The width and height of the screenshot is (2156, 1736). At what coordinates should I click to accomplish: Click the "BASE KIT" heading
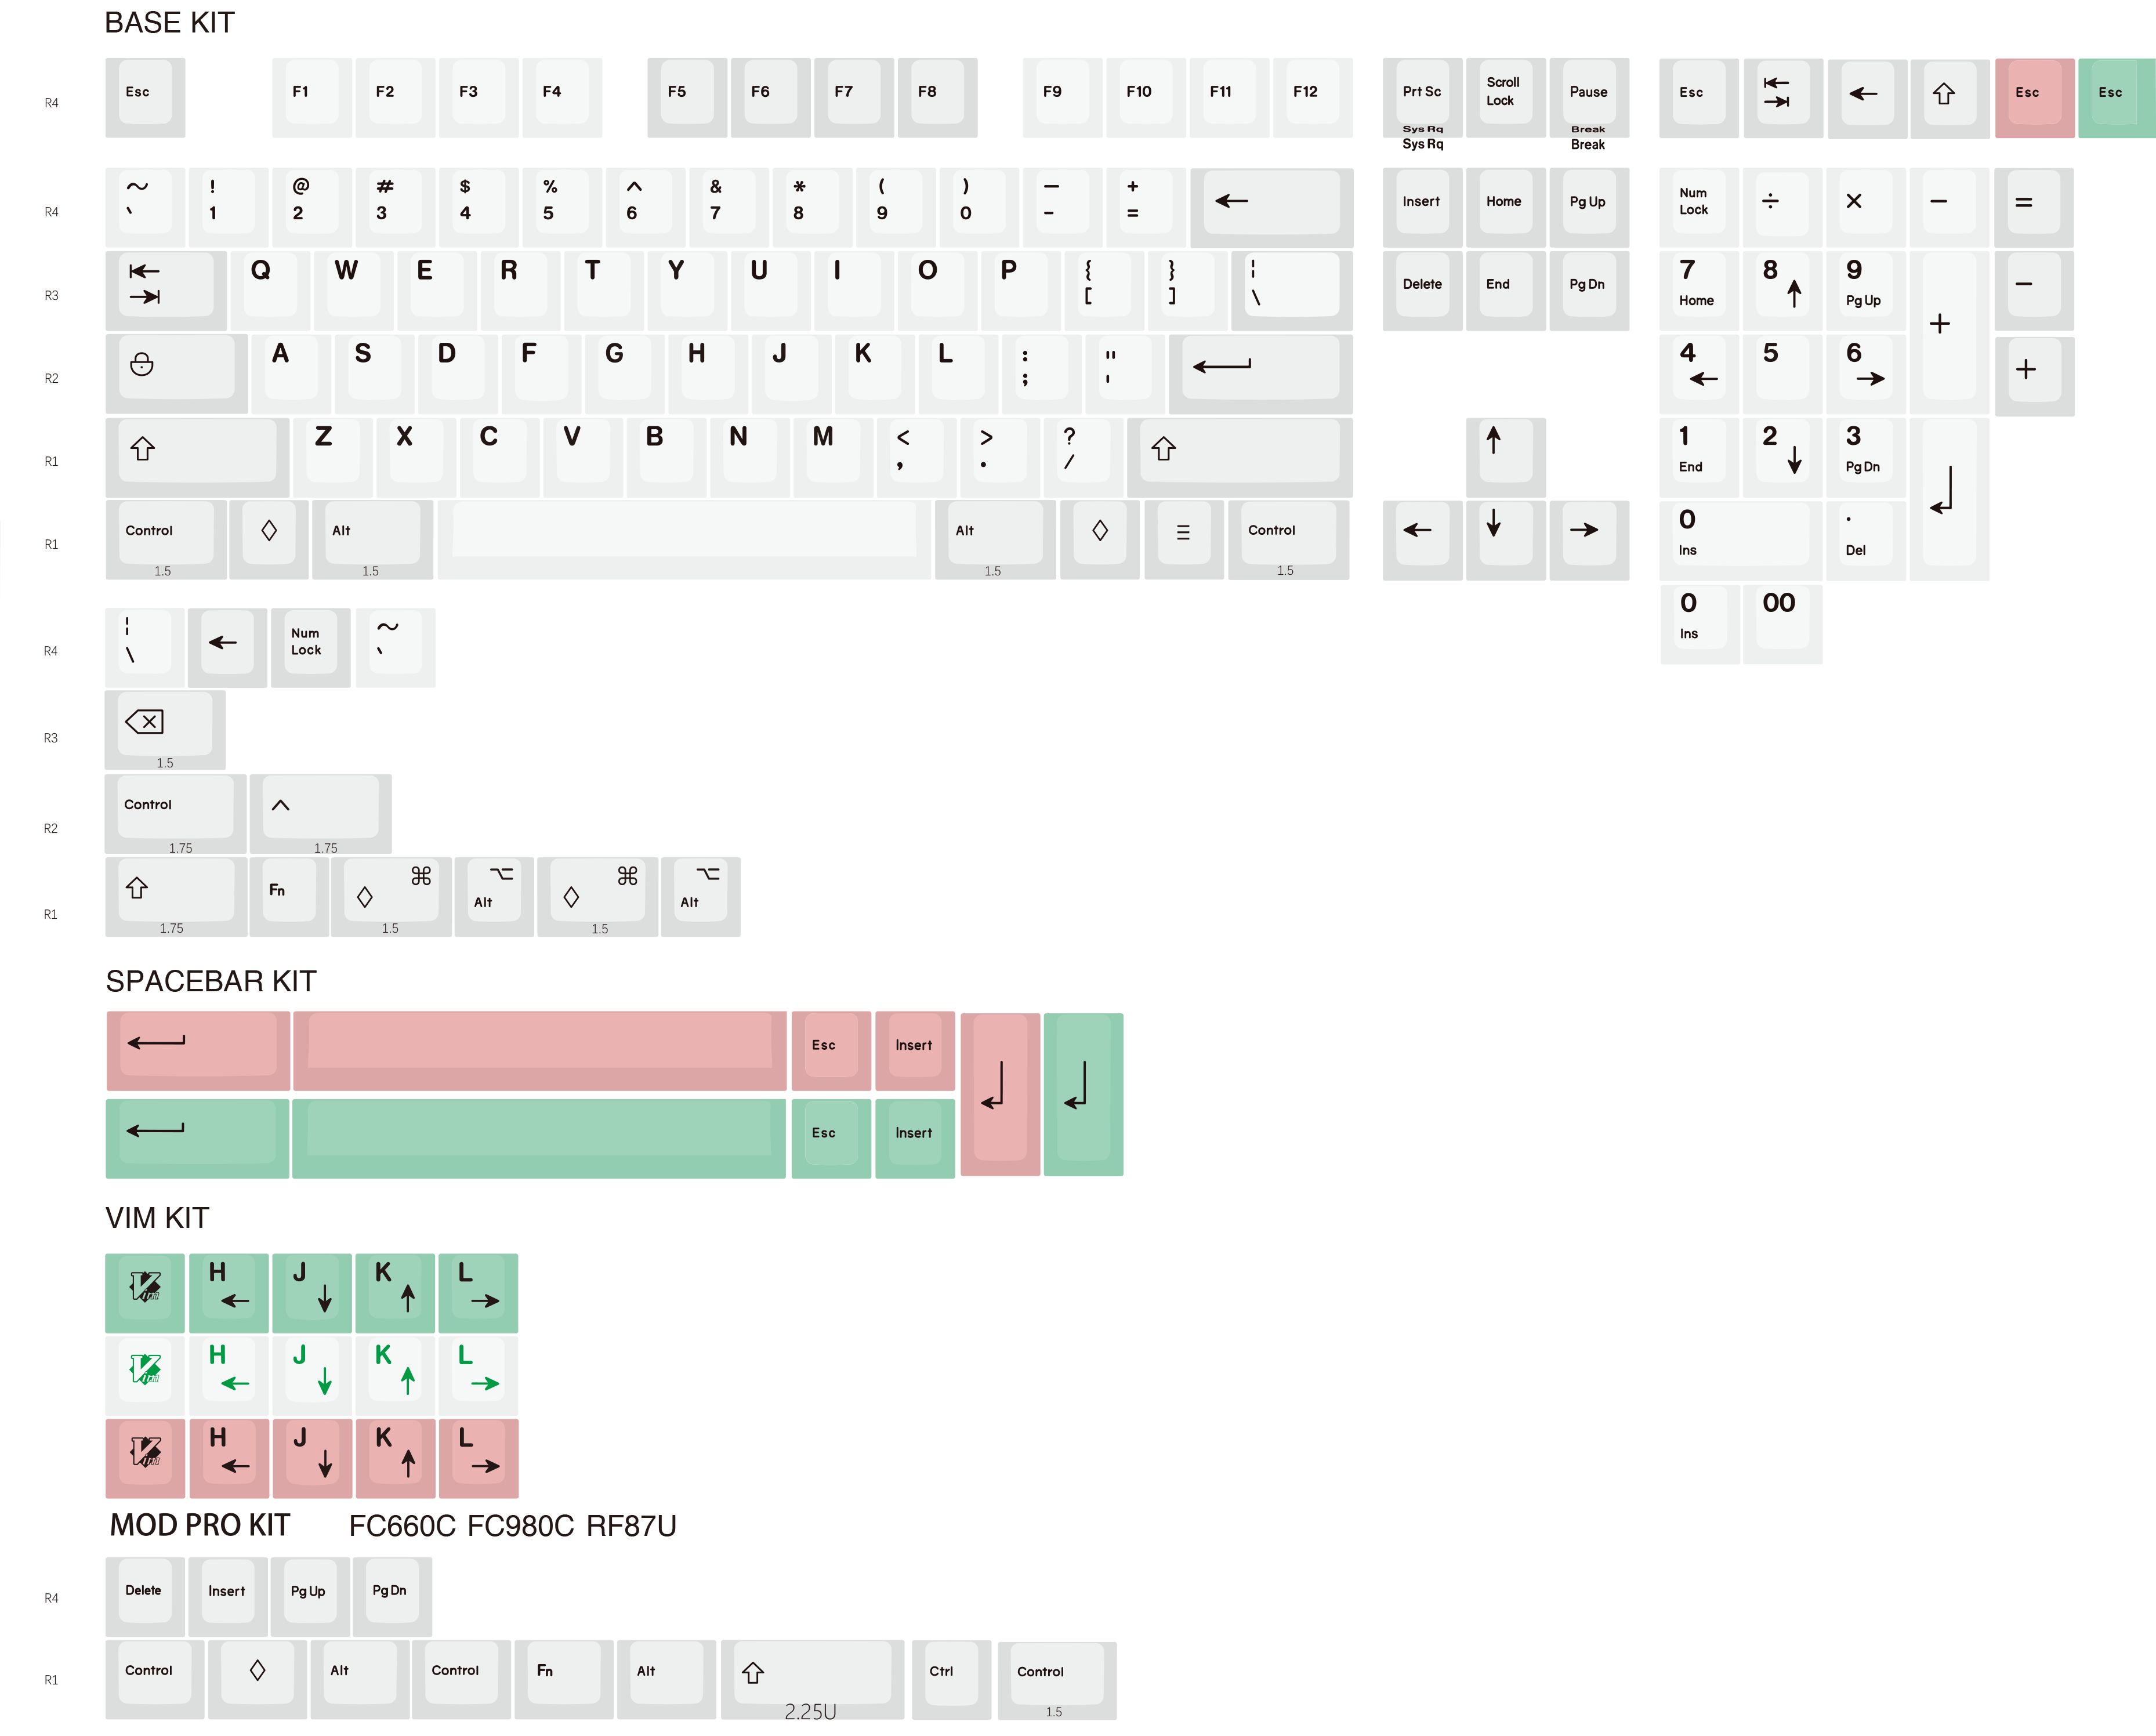(x=170, y=22)
